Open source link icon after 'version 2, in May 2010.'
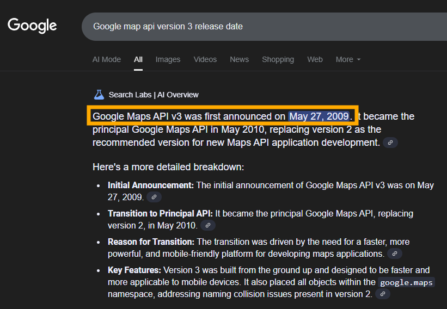447x309 pixels. pos(208,225)
